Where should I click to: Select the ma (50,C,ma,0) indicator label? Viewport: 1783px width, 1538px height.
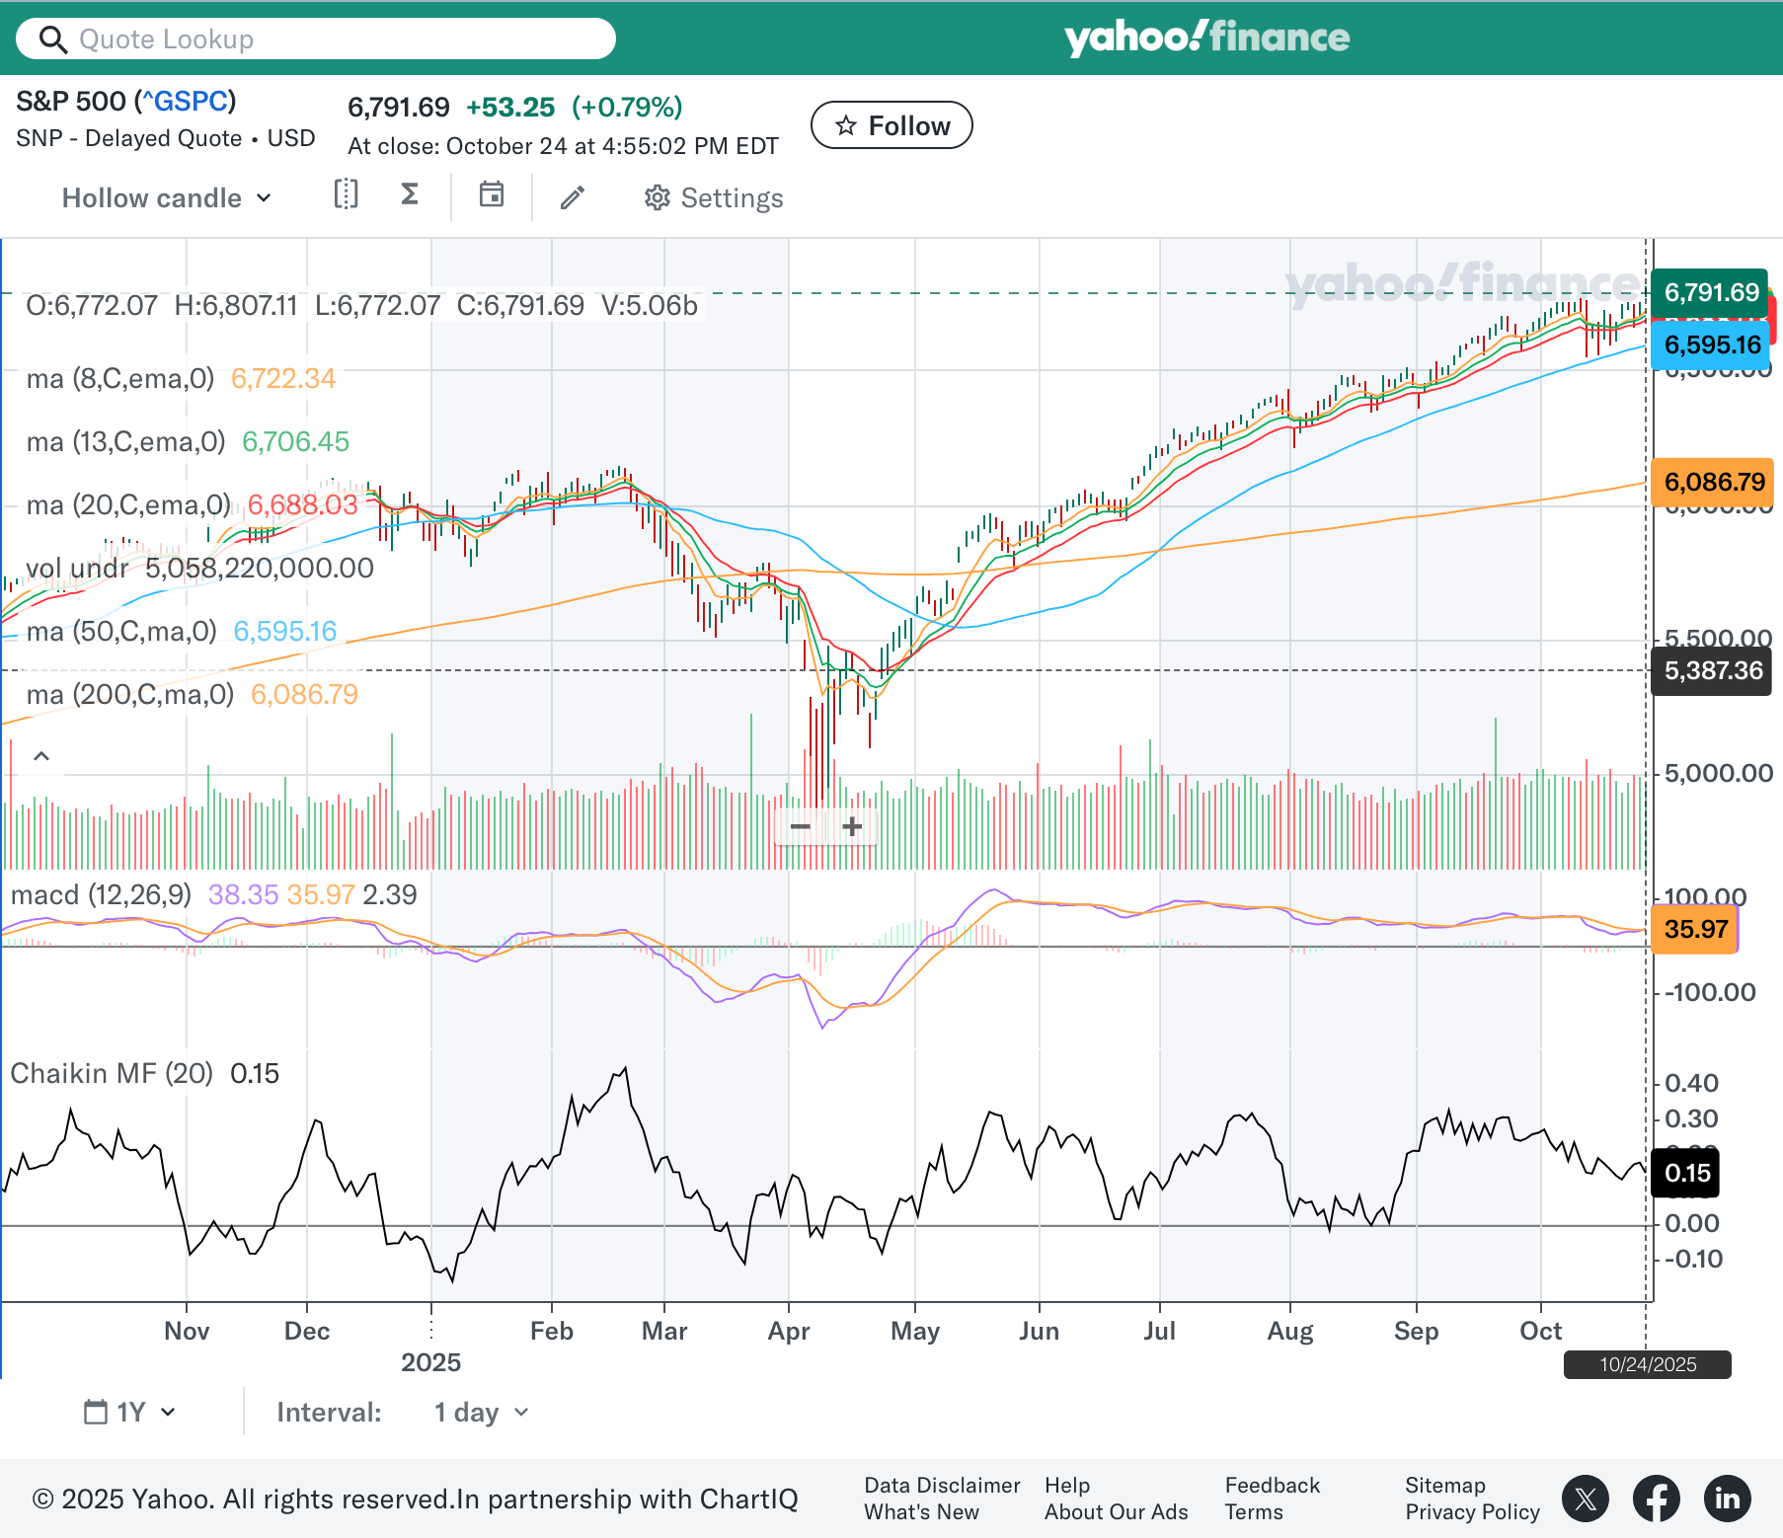click(x=121, y=631)
